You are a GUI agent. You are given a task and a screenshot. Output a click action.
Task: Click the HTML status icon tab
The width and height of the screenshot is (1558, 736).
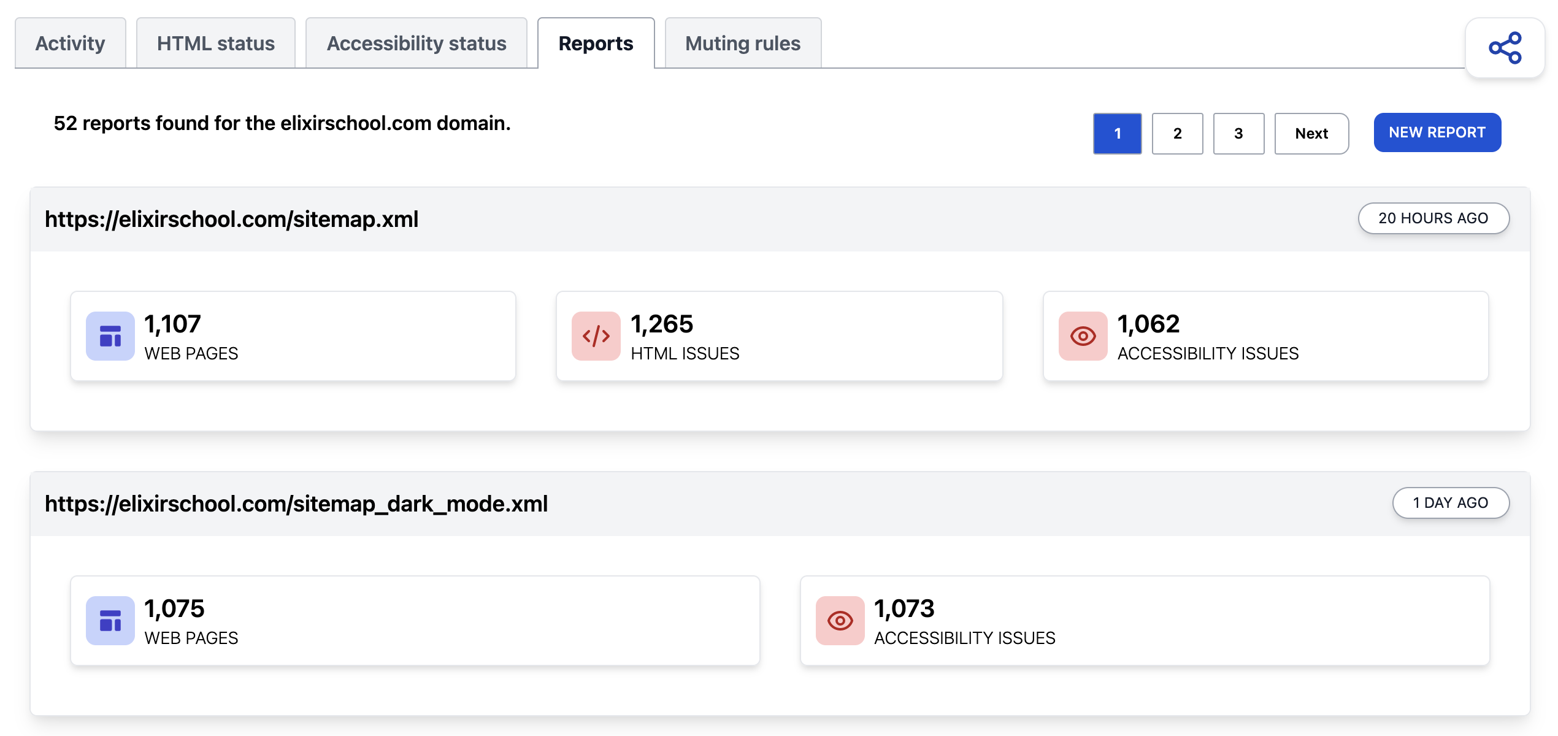point(216,42)
